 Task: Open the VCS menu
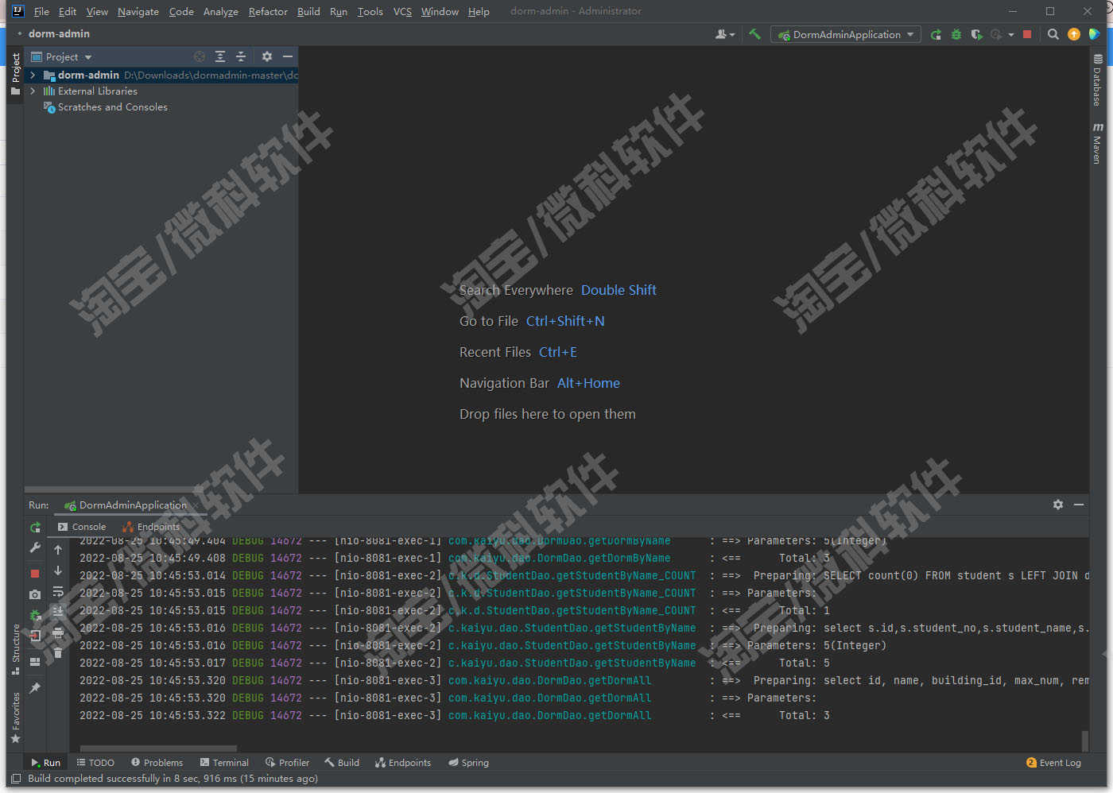402,11
